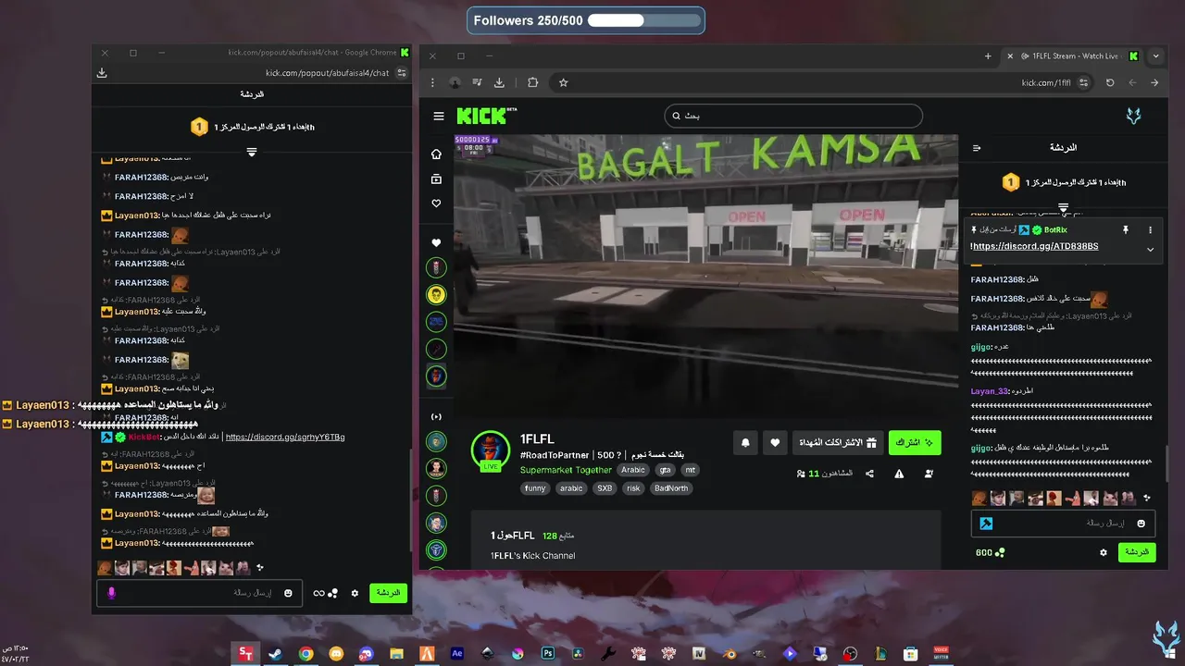The image size is (1185, 666).
Task: Open the Kick hamburger sidebar menu
Action: 439,116
